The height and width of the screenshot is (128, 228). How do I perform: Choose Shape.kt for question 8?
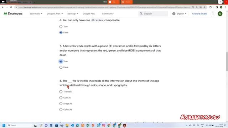tap(61, 103)
